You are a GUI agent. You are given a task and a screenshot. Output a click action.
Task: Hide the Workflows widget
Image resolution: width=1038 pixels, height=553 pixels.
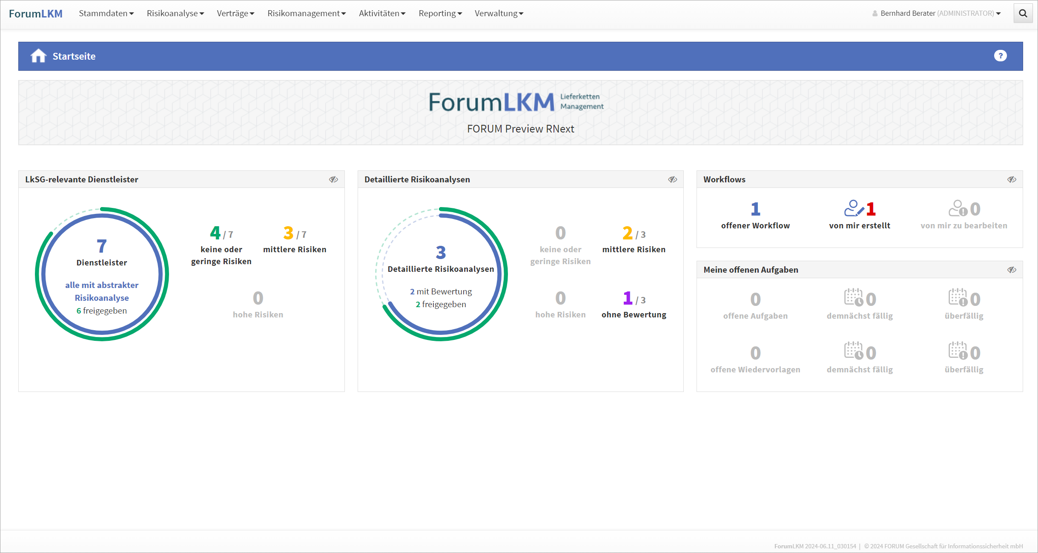point(1012,179)
